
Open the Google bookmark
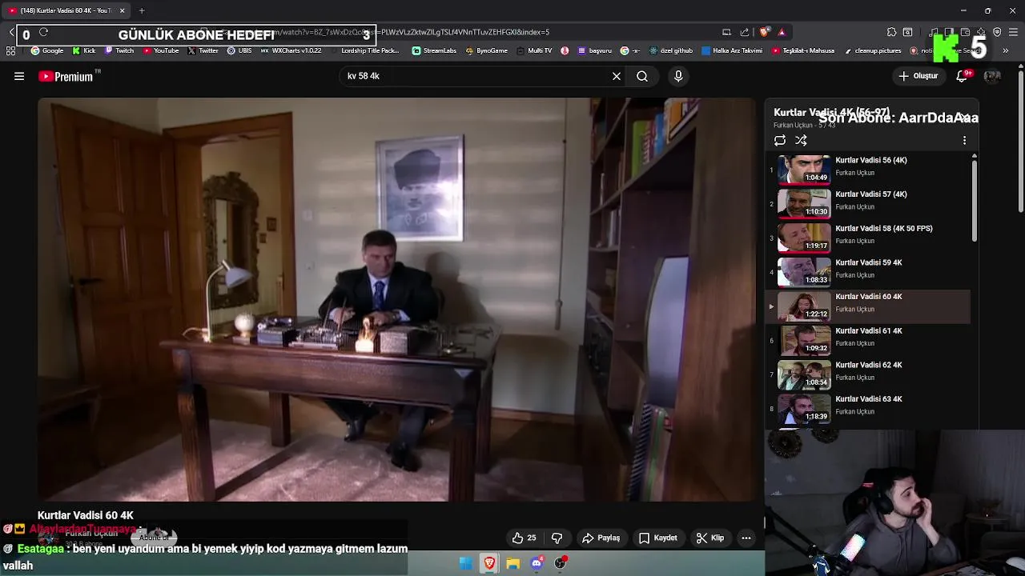pyautogui.click(x=47, y=50)
